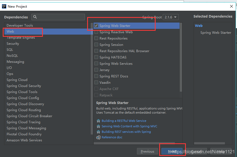This screenshot has width=237, height=157.
Task: Choose Spring Cloud Messaging category
Action: click(x=48, y=128)
